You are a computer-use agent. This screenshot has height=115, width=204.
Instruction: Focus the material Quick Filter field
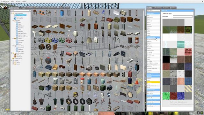[183, 16]
